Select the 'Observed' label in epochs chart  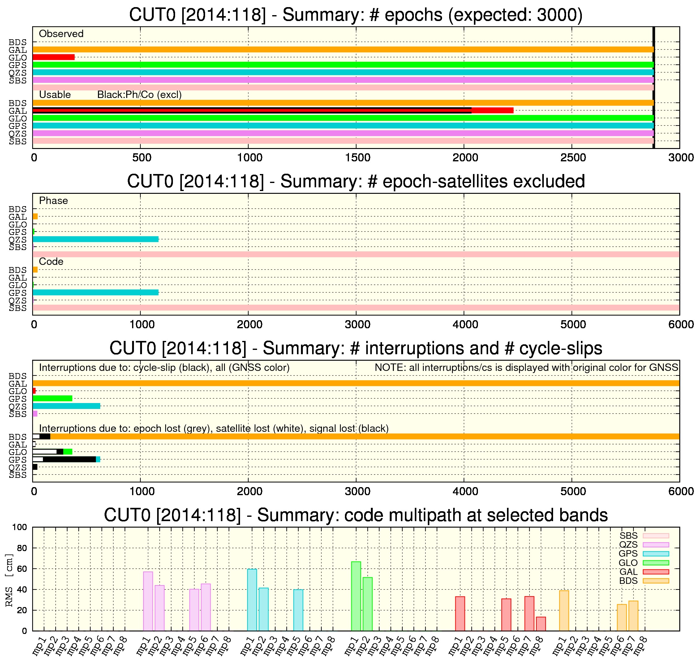[x=61, y=34]
